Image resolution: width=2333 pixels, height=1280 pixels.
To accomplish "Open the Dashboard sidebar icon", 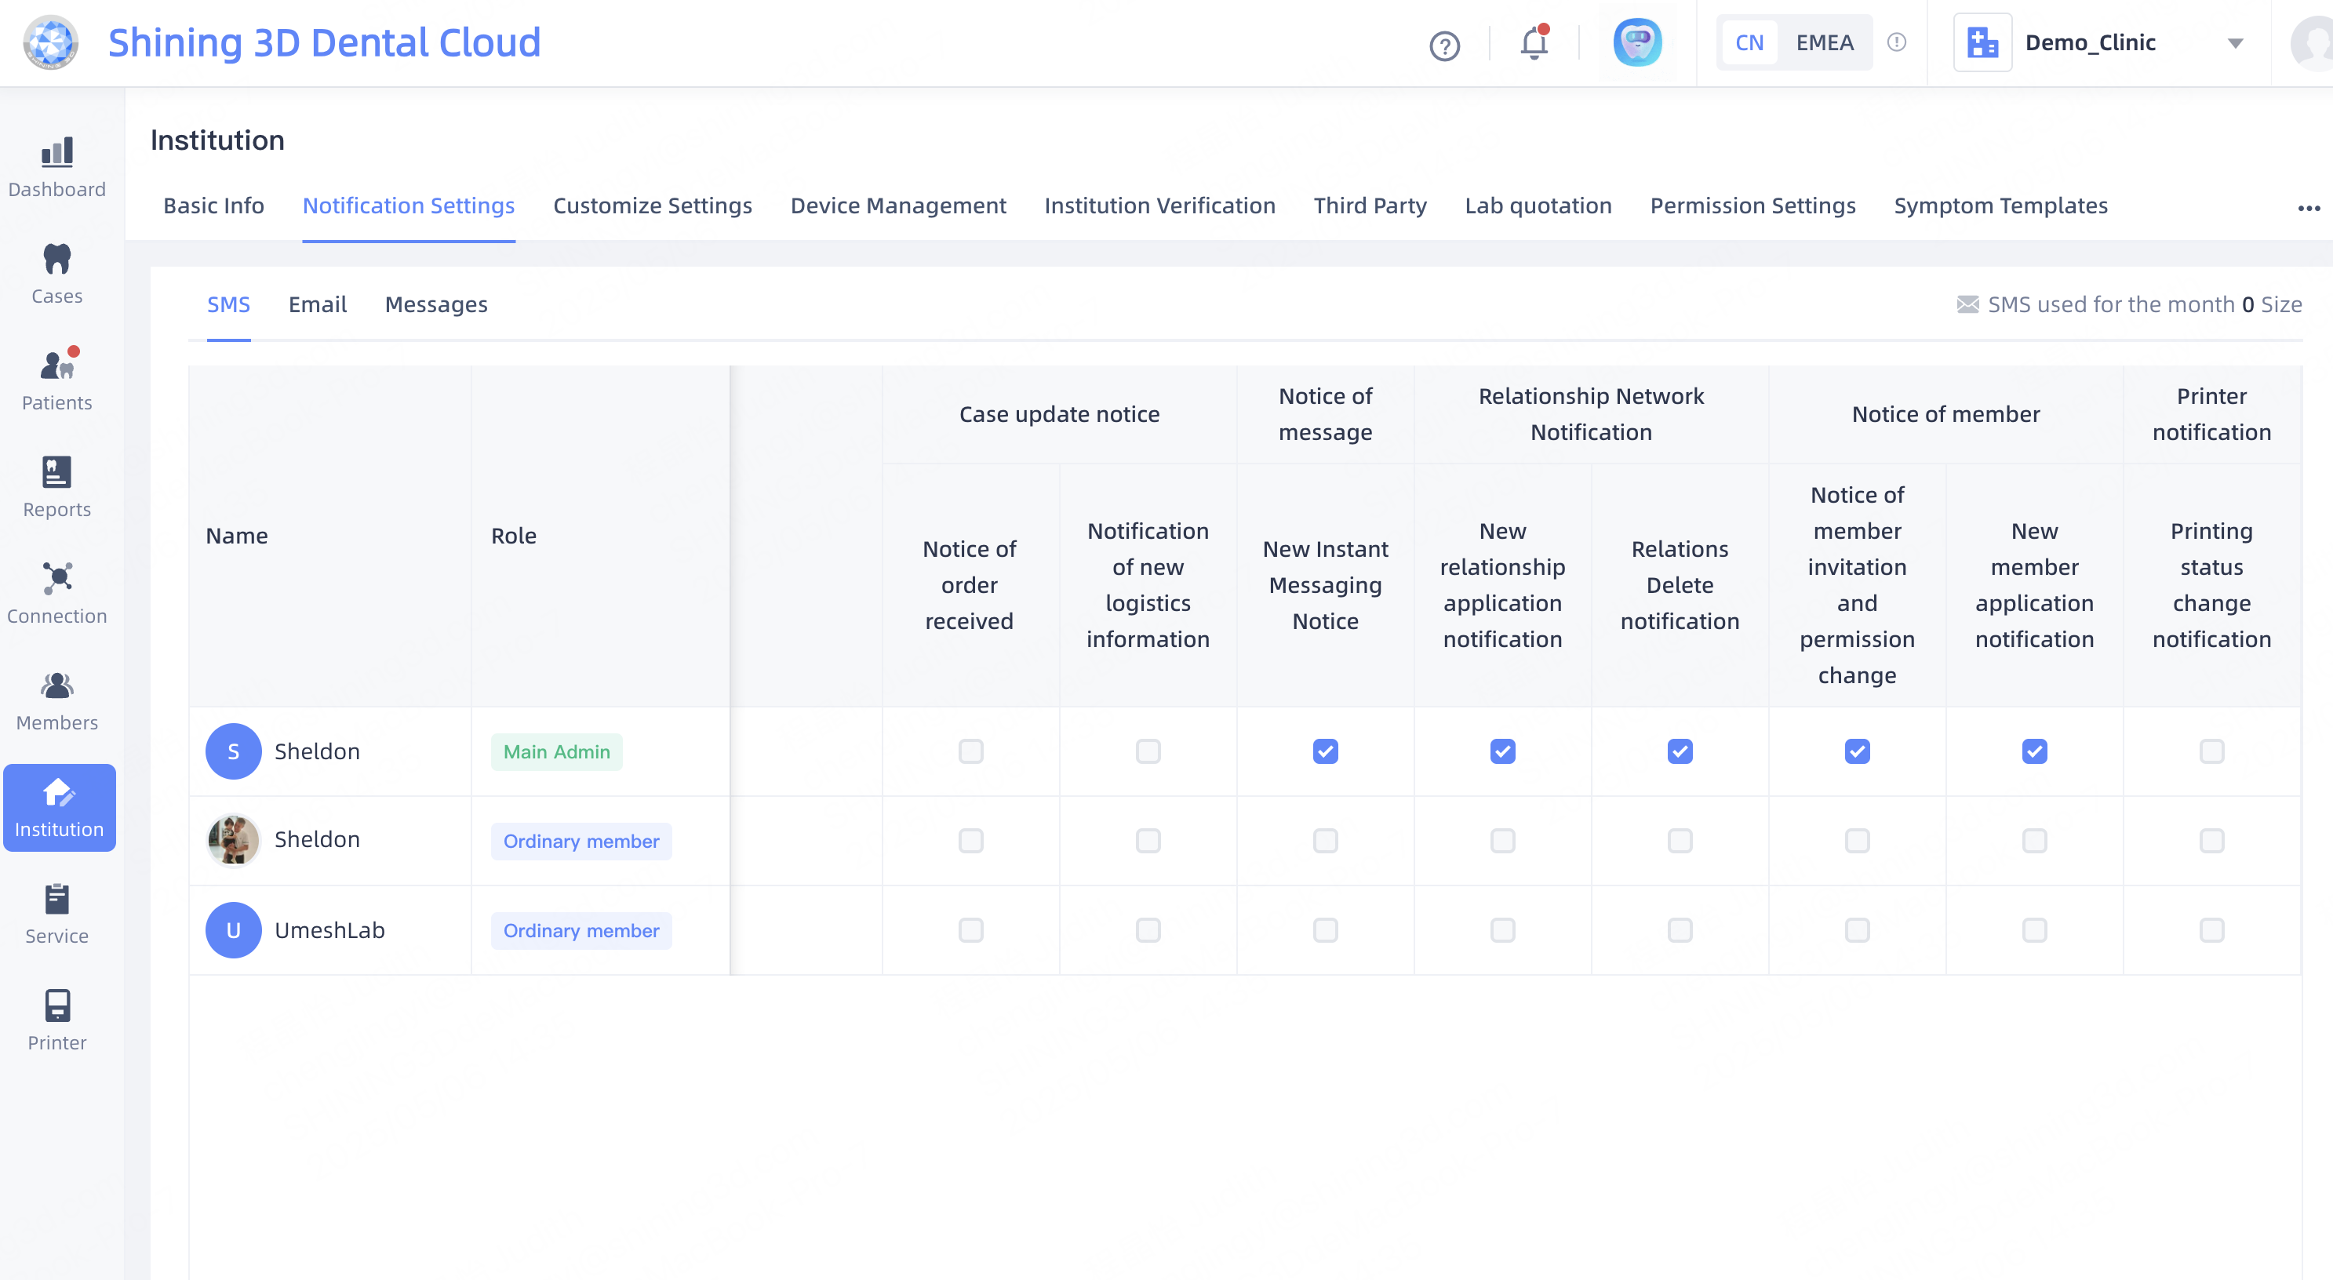I will [57, 154].
